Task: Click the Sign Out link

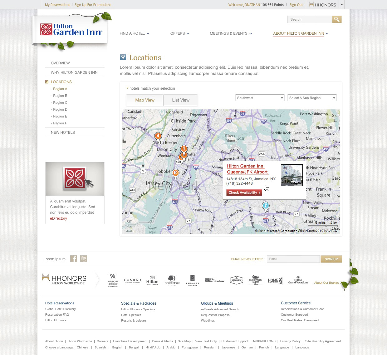Action: click(296, 5)
